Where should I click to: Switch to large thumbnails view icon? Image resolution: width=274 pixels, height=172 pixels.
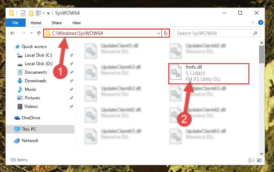click(259, 160)
